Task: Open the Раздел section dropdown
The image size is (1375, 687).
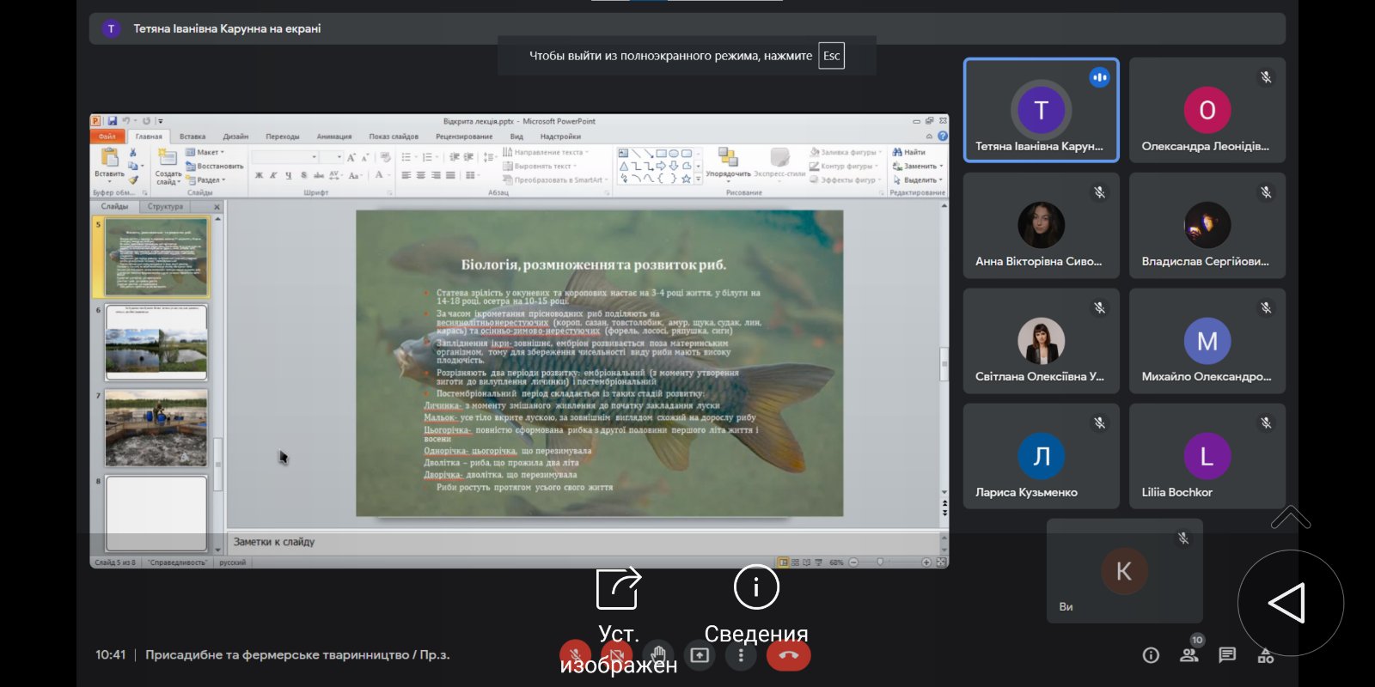Action: (206, 179)
